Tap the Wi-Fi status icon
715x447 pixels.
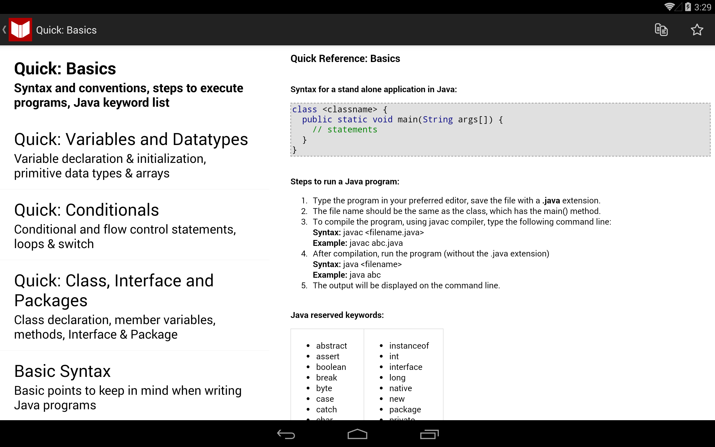pos(669,7)
